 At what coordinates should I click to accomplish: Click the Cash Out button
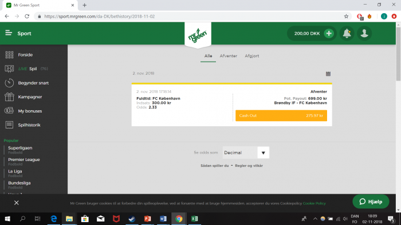pyautogui.click(x=281, y=115)
